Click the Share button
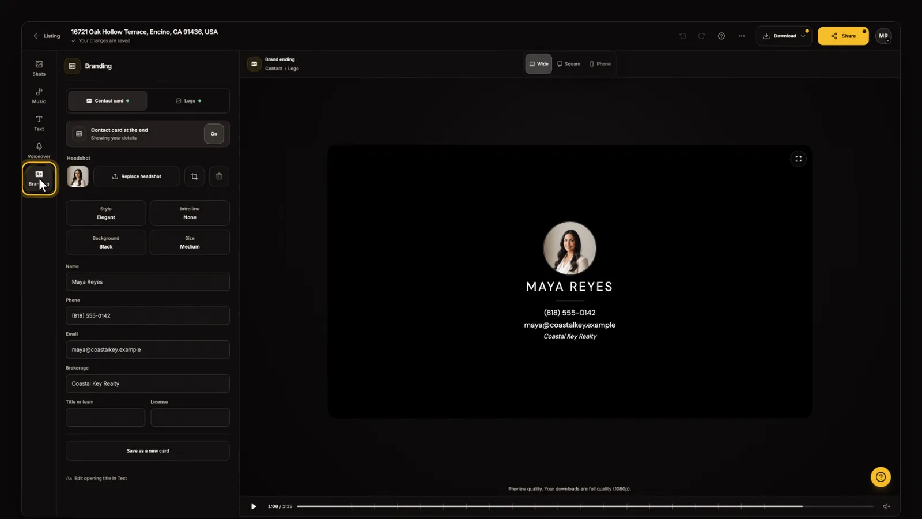This screenshot has height=519, width=922. [x=843, y=36]
